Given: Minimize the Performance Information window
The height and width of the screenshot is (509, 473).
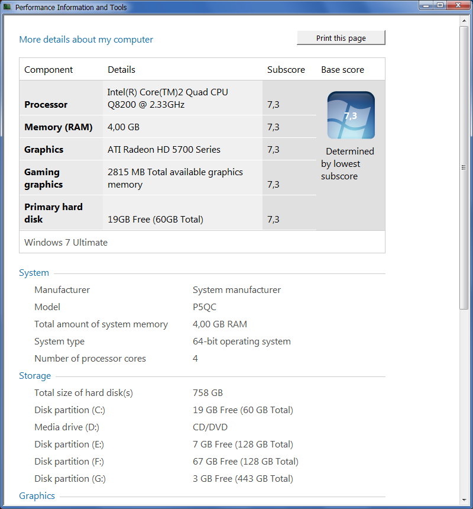Looking at the screenshot, I should point(426,5).
